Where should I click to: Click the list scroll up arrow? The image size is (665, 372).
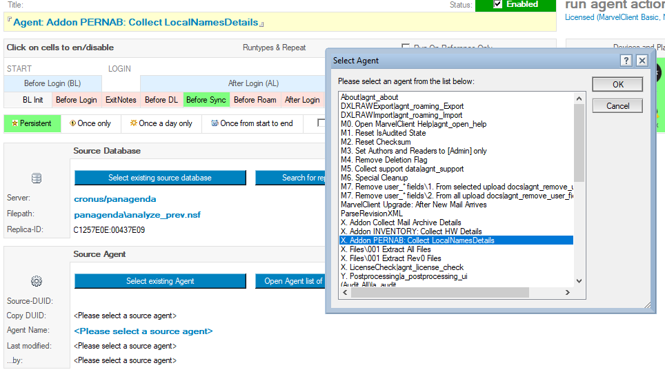click(579, 99)
